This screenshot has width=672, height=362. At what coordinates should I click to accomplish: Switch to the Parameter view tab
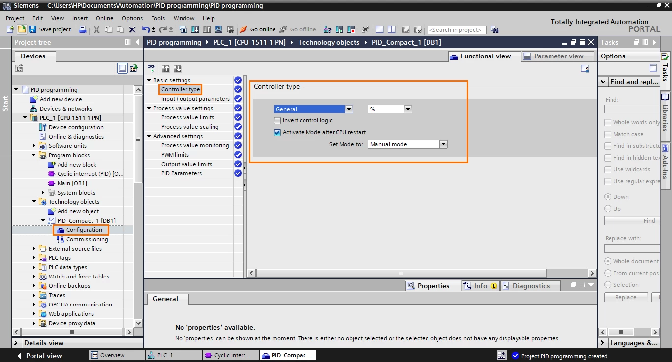click(554, 56)
